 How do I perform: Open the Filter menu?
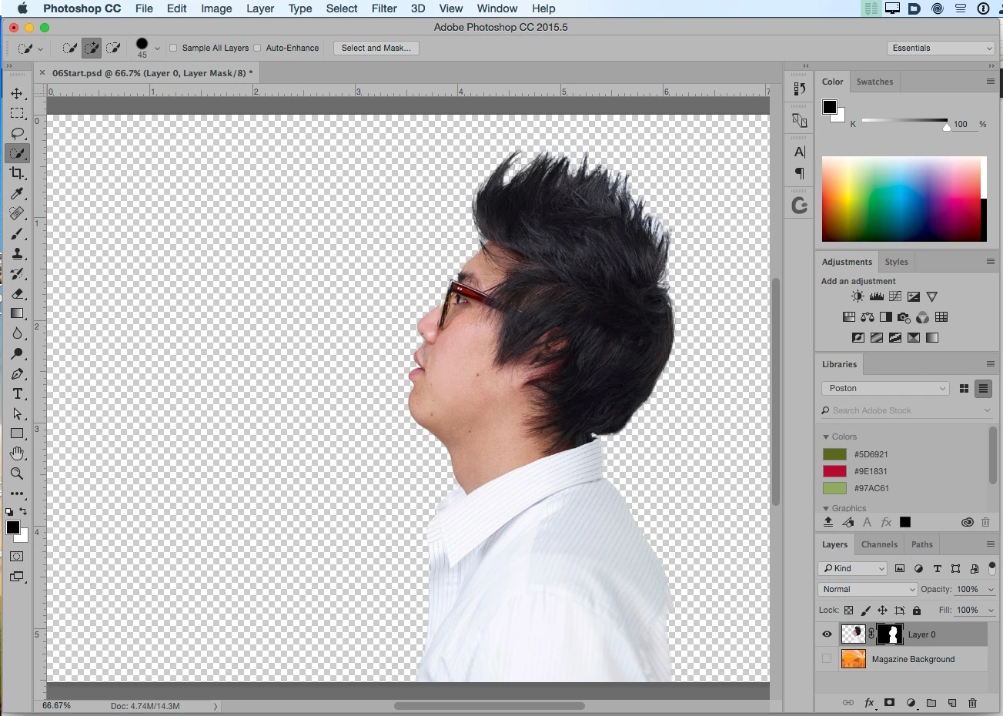[x=384, y=8]
